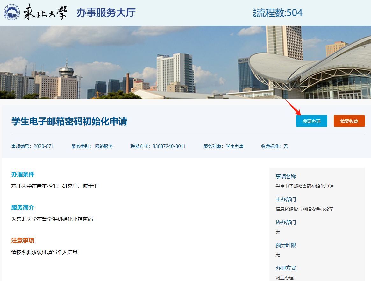Click the 网上办理 value under 办理方式
The height and width of the screenshot is (281, 371).
click(284, 278)
